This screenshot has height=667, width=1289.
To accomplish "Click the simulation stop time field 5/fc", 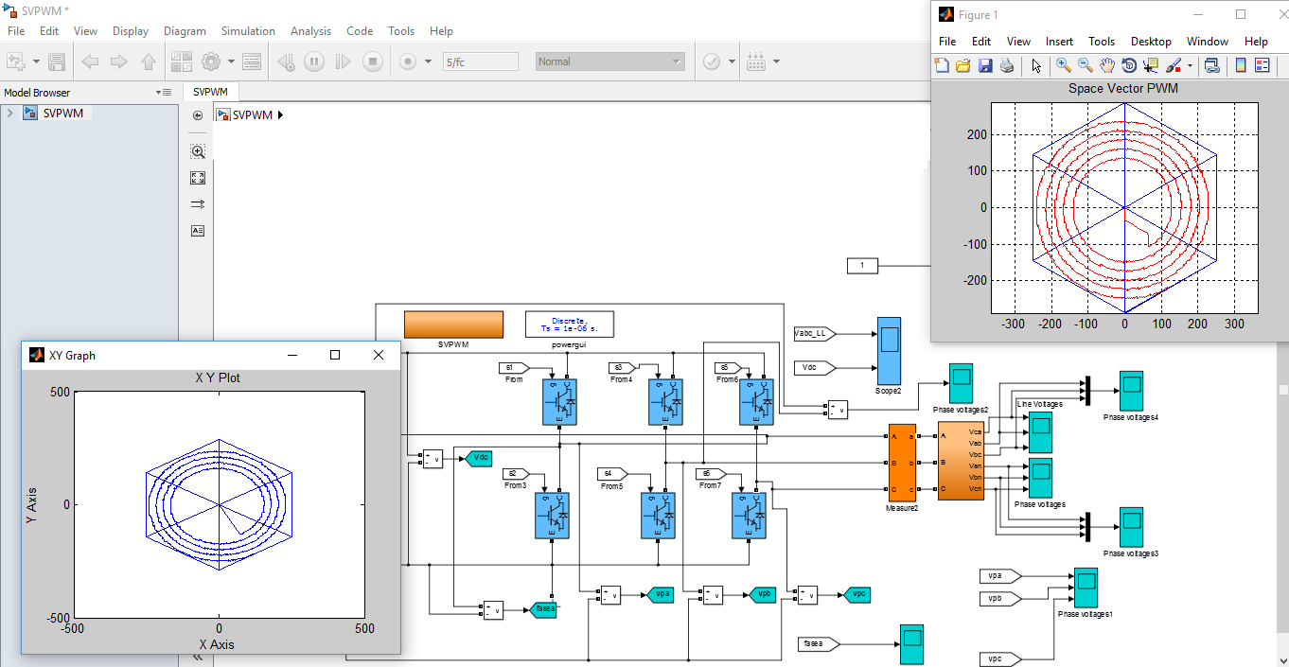I will (x=481, y=61).
